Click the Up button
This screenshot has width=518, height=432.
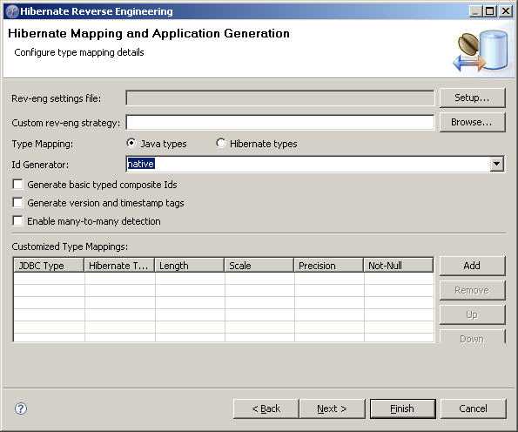click(x=472, y=314)
